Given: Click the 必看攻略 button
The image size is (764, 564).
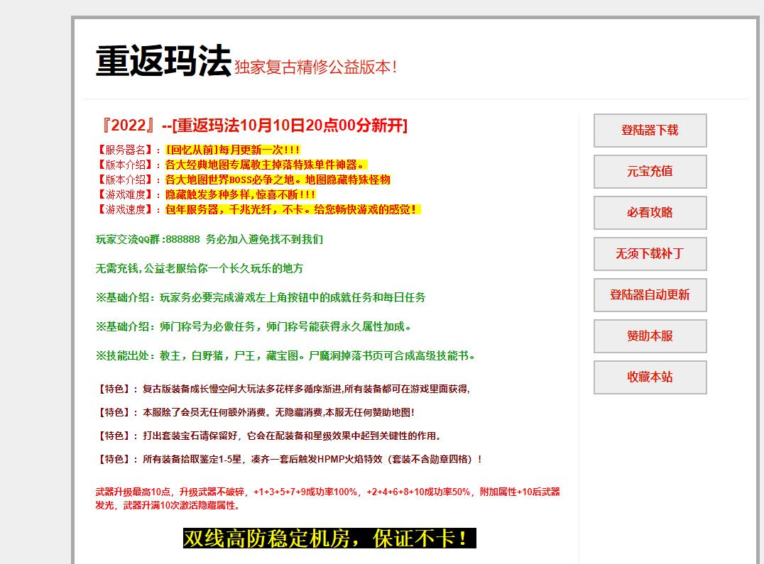Looking at the screenshot, I should point(649,213).
